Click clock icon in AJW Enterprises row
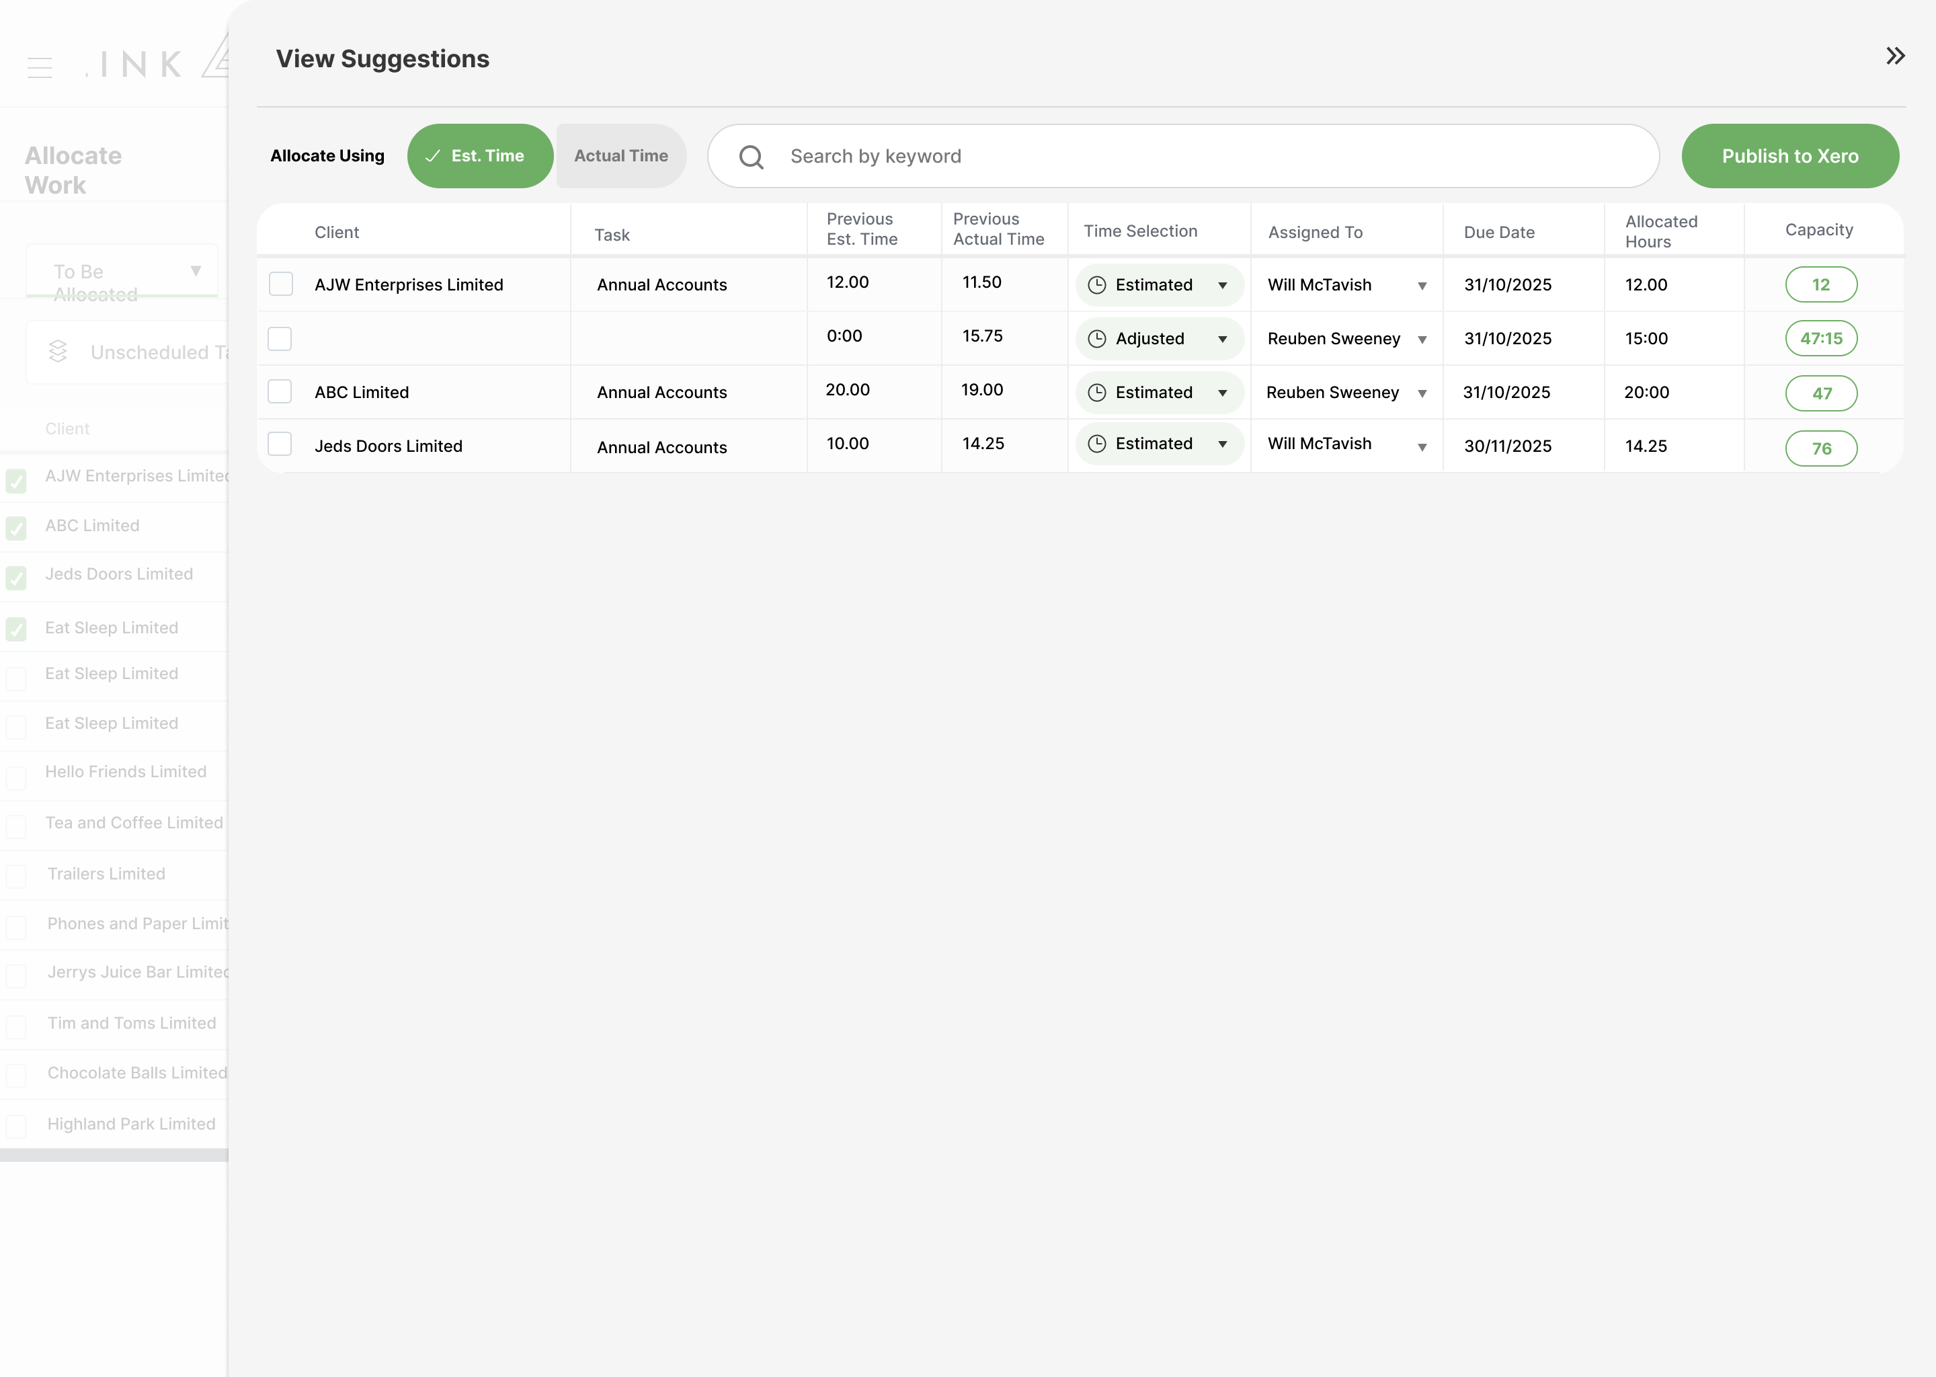Viewport: 1936px width, 1377px height. [1097, 285]
